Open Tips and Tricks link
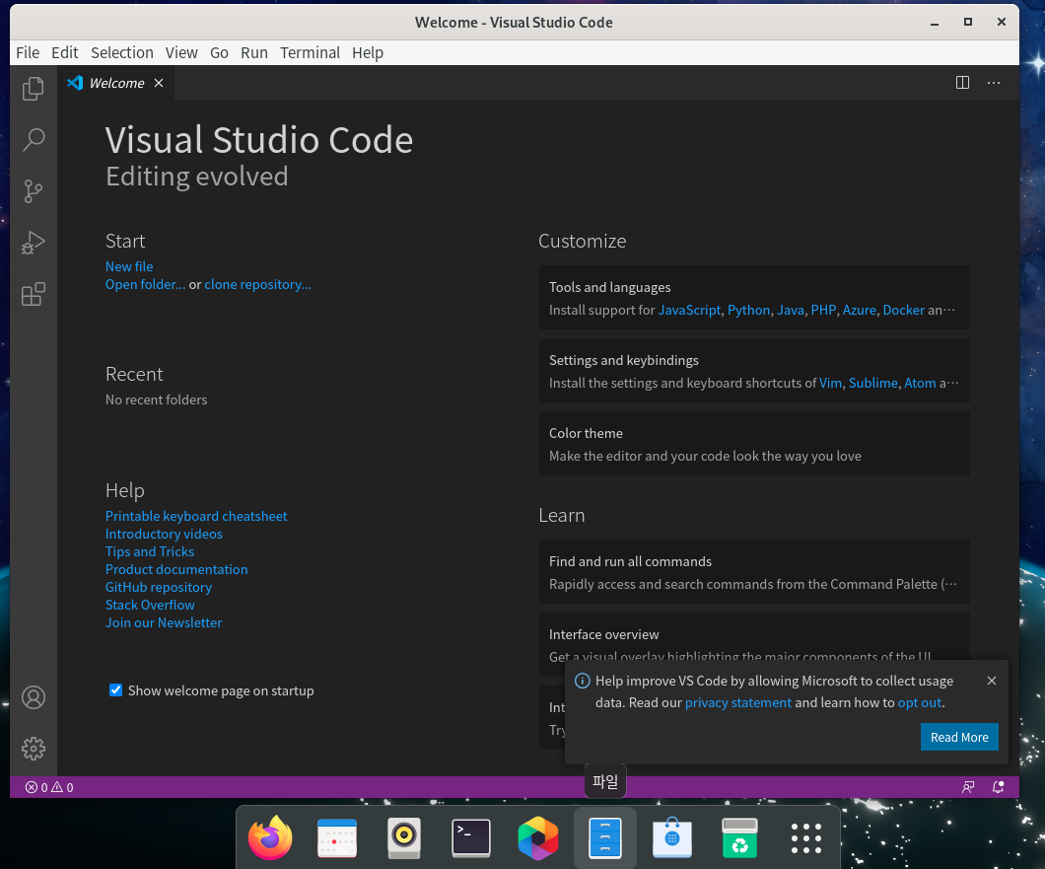 [150, 552]
